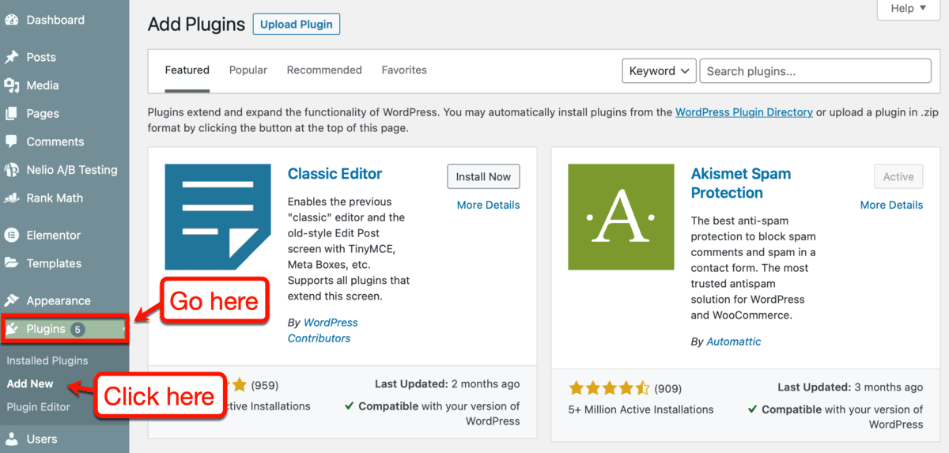
Task: Click Akismet Spam Protection title link
Action: coord(741,183)
